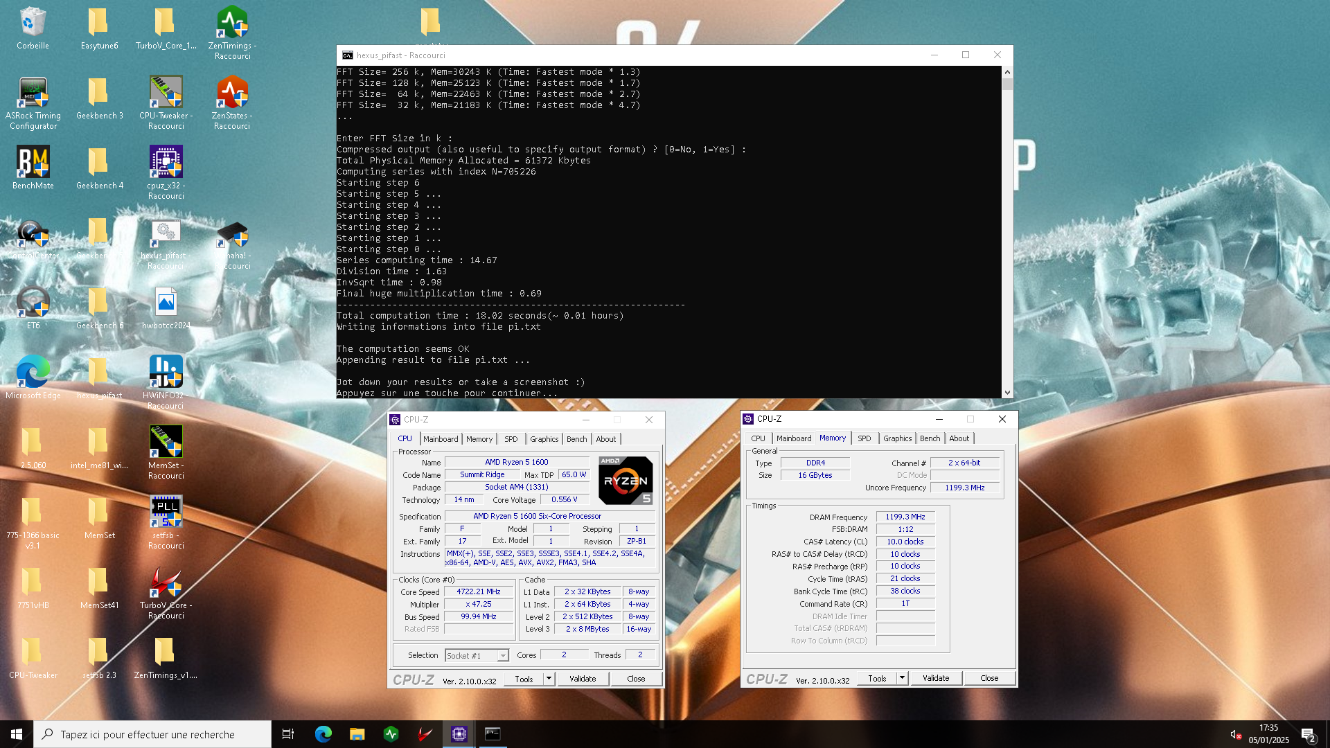
Task: Click Close button in left CPU-Z window
Action: [636, 679]
